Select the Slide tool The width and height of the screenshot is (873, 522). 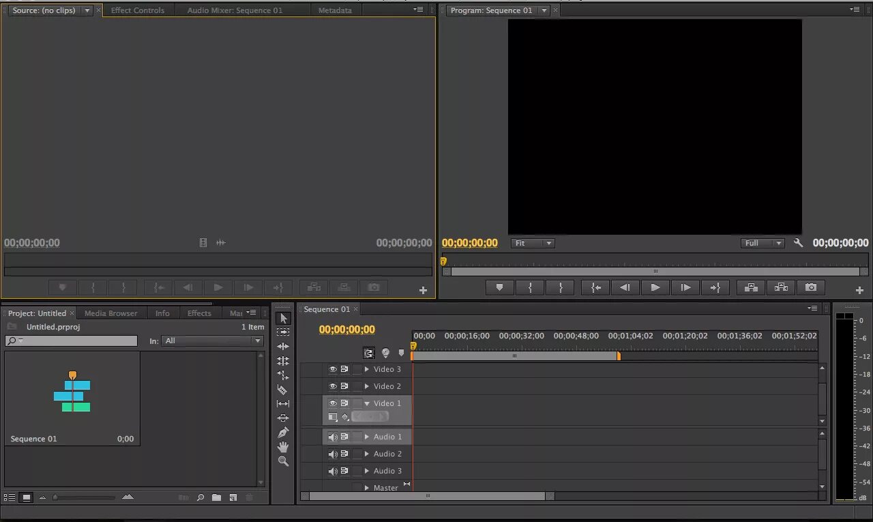point(283,418)
